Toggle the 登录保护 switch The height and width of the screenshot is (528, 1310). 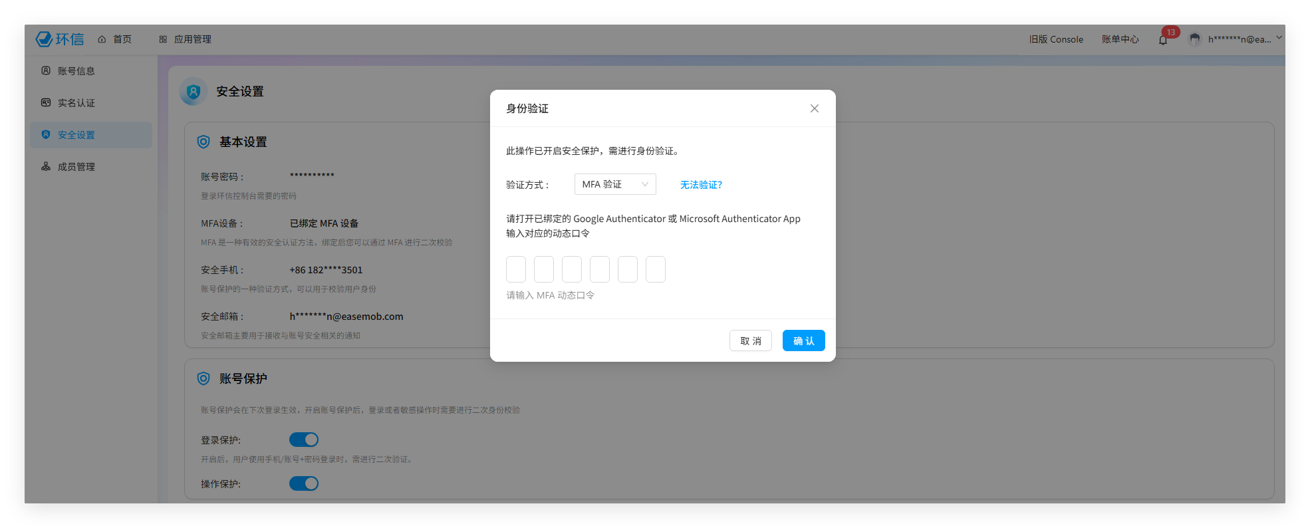[304, 440]
